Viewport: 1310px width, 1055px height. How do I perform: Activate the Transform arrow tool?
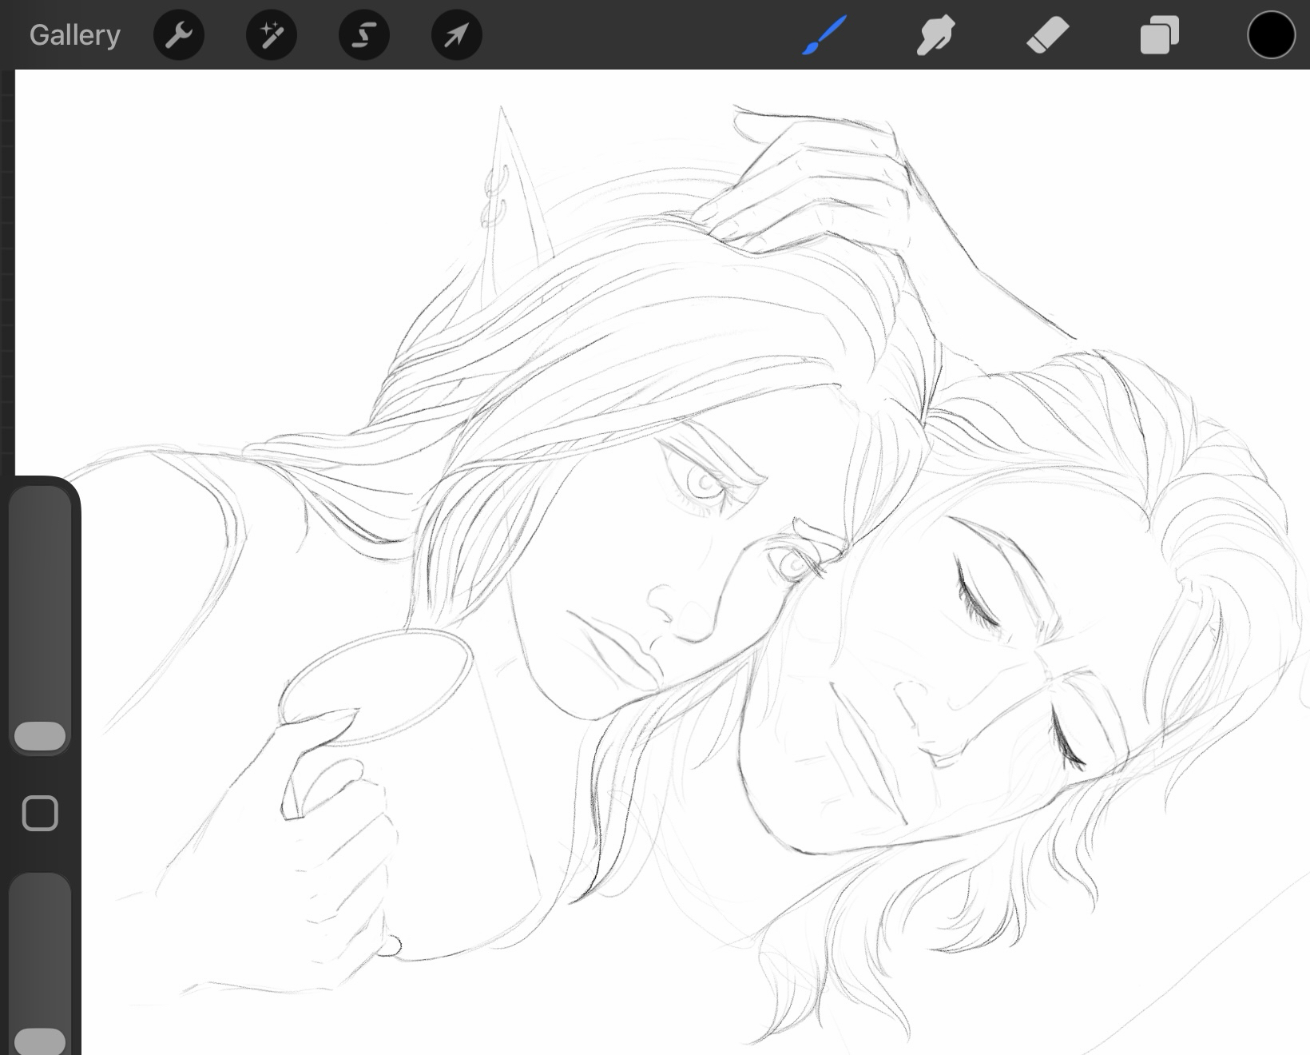pos(456,35)
